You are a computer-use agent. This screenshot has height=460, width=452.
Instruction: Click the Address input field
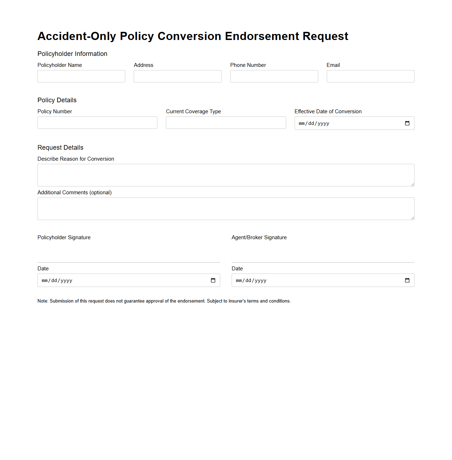[x=177, y=76]
